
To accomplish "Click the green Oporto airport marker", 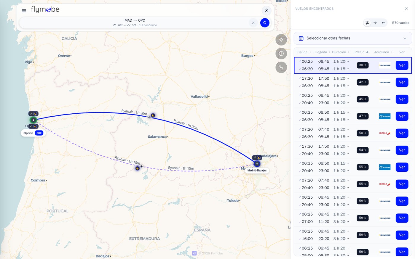I will (x=33, y=120).
